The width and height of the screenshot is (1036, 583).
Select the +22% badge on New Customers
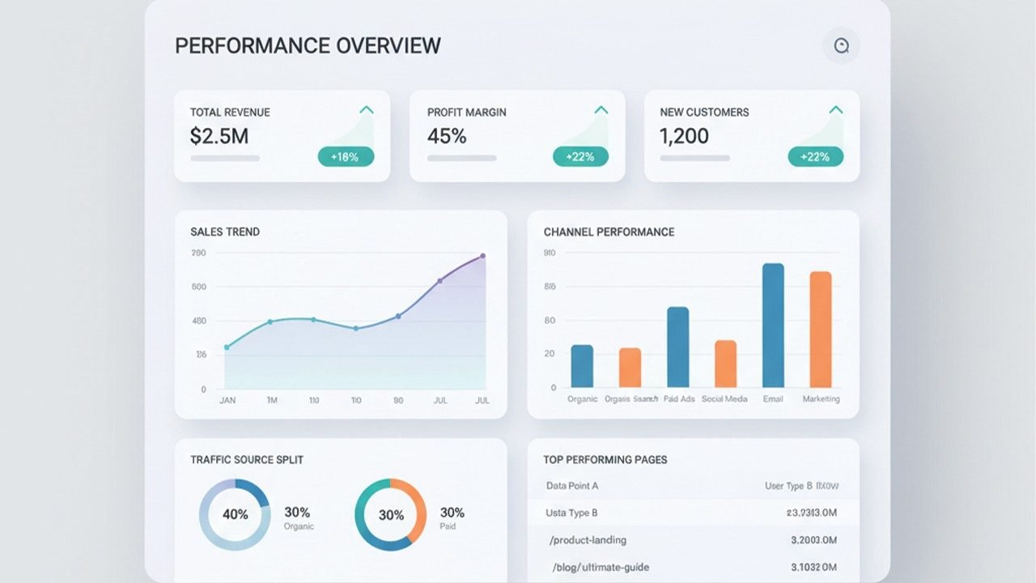(814, 156)
